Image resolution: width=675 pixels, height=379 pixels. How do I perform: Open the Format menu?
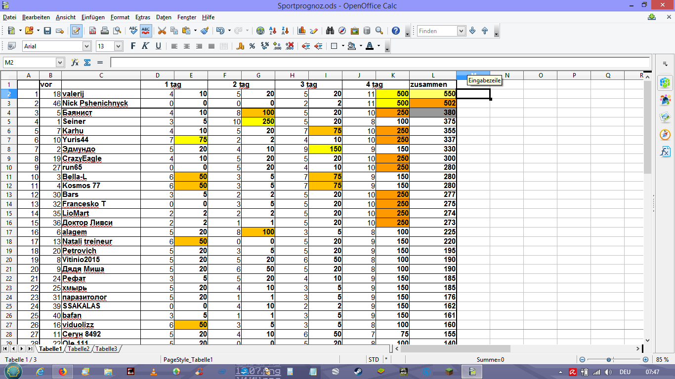pyautogui.click(x=120, y=17)
